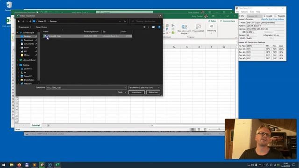Expand Microsoft Excel tree node
This screenshot has width=299, height=168.
pyautogui.click(x=18, y=60)
